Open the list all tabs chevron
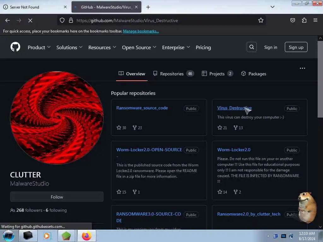The height and width of the screenshot is (242, 323). point(272,7)
